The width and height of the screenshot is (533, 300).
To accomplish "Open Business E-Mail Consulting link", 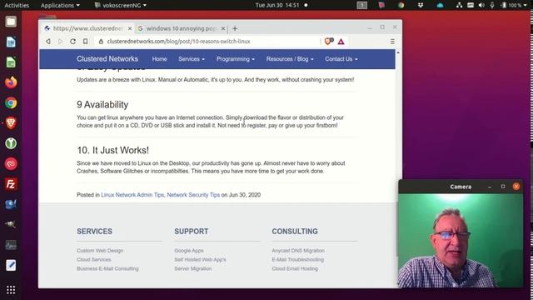I will [107, 268].
